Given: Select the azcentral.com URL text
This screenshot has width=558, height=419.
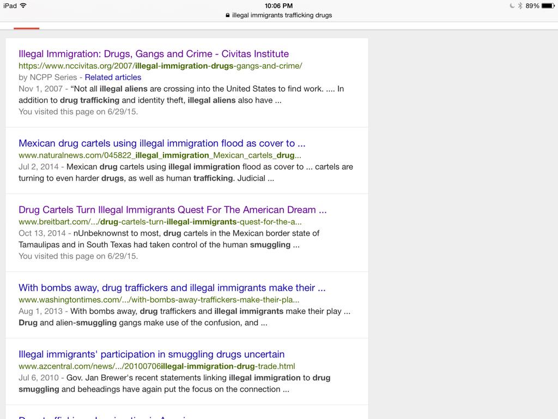Looking at the screenshot, I should click(x=156, y=366).
